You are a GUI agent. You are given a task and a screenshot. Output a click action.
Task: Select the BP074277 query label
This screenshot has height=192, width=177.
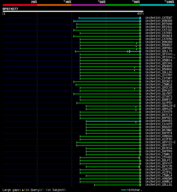(10, 9)
